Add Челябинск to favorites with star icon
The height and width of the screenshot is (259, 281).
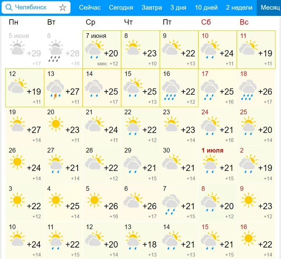(62, 7)
